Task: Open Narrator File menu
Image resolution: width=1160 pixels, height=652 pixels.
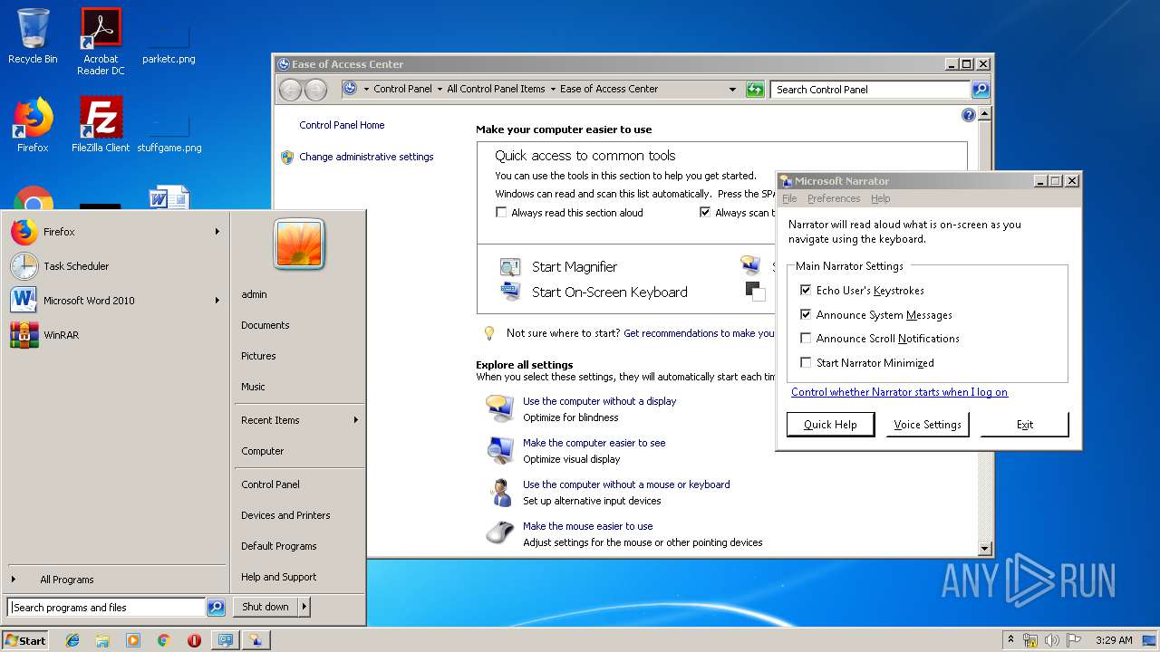Action: (789, 198)
